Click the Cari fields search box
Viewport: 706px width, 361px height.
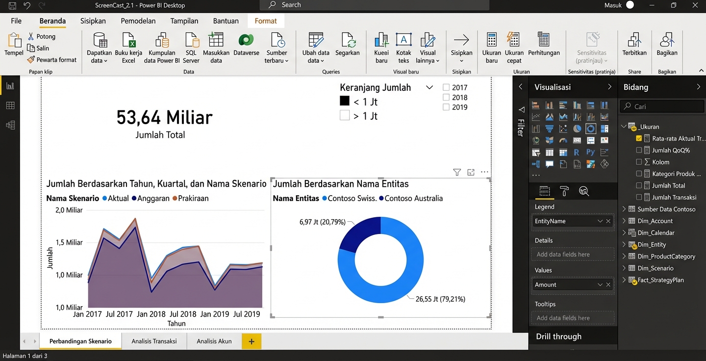point(662,106)
